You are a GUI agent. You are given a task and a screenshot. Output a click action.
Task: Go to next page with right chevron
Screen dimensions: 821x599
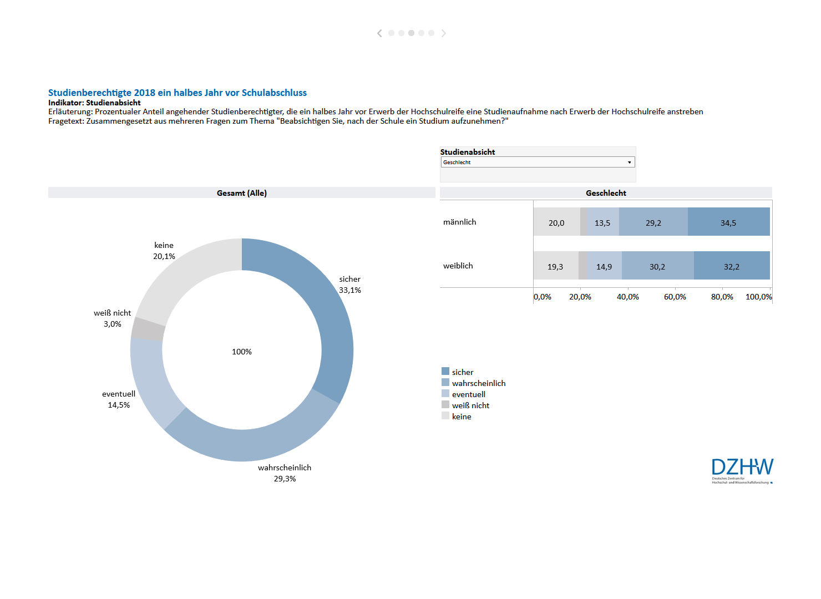tap(443, 33)
